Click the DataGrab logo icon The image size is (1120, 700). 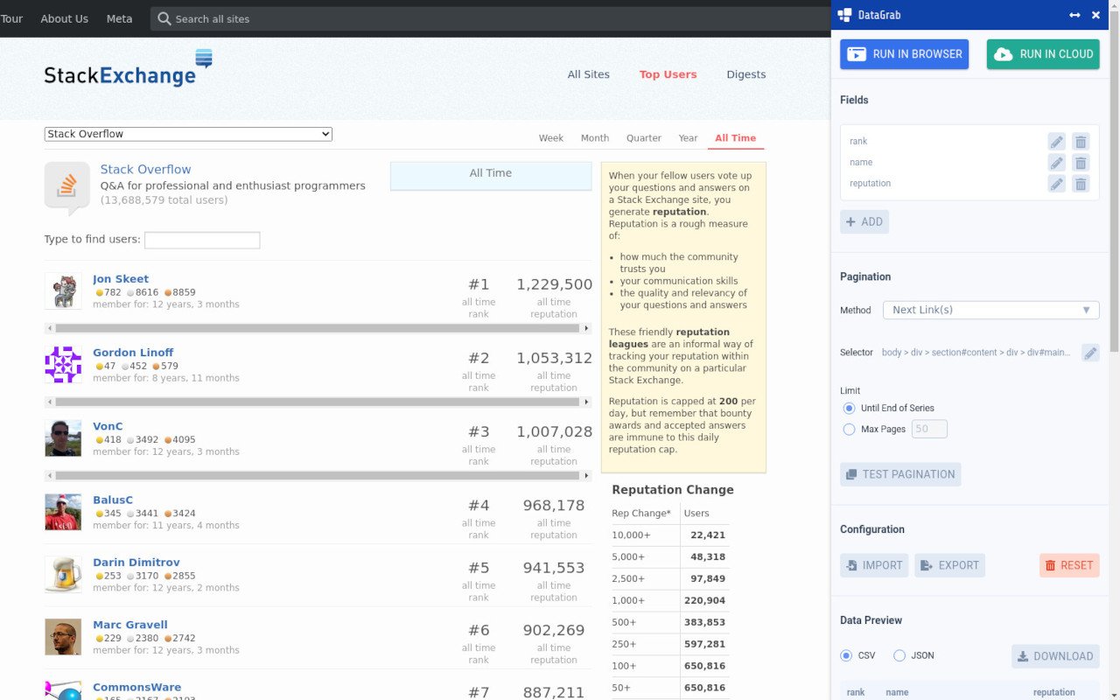844,15
